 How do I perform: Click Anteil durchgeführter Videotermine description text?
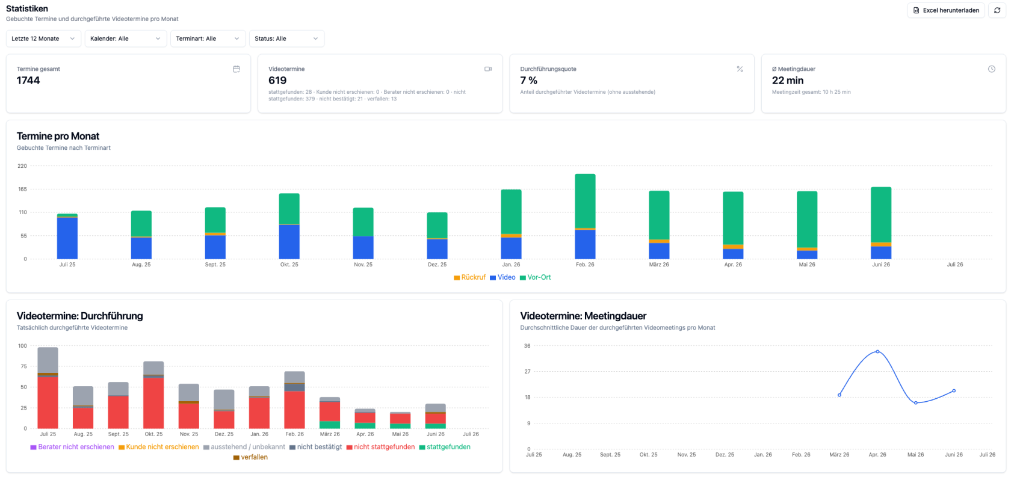pos(588,92)
